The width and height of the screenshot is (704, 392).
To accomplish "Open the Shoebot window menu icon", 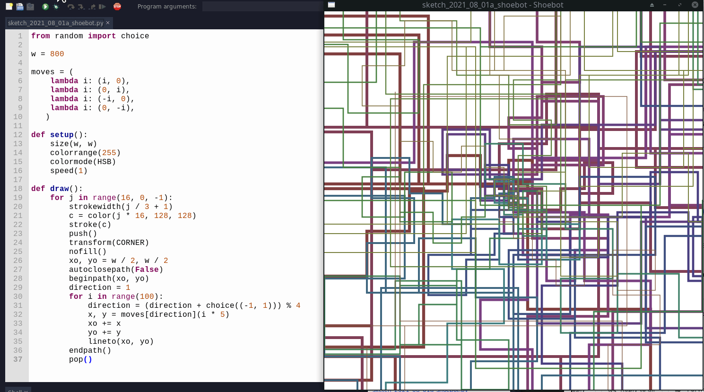I will (x=331, y=5).
